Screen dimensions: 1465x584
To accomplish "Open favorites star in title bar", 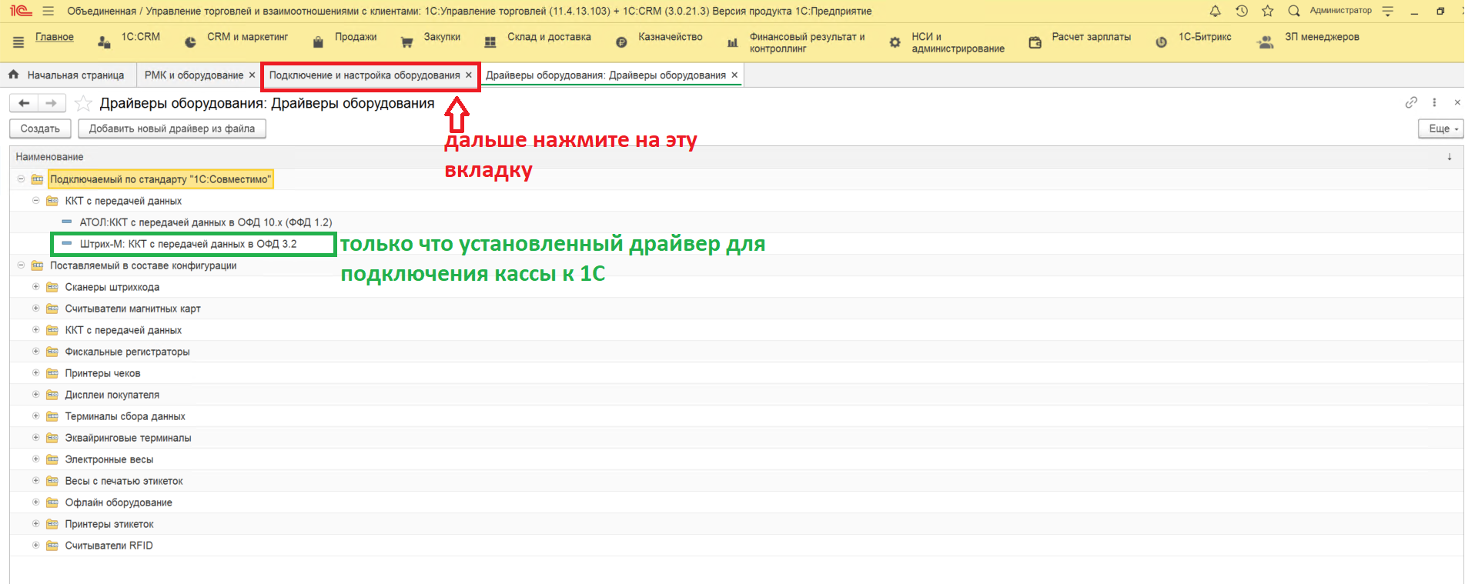I will pos(1267,11).
